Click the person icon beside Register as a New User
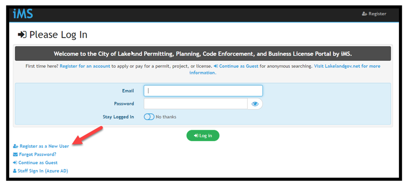Screen dimensions: 409x196 (15, 146)
